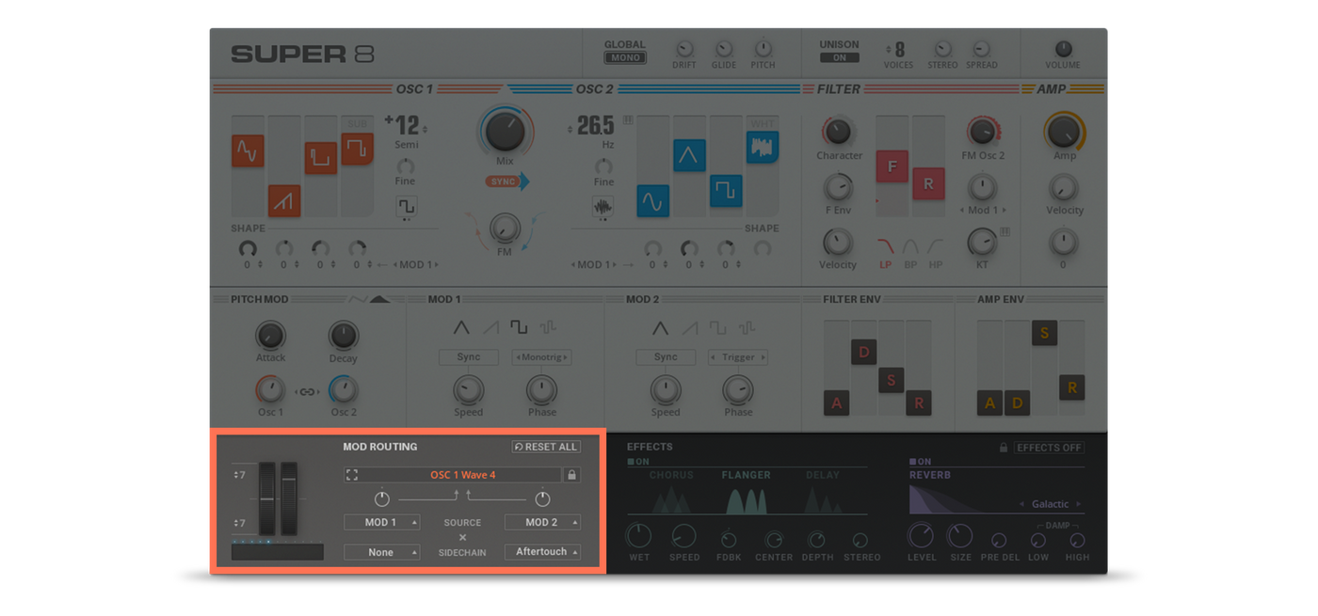Screen dimensions: 1318x616
Task: Click the Volume knob
Action: point(1063,49)
